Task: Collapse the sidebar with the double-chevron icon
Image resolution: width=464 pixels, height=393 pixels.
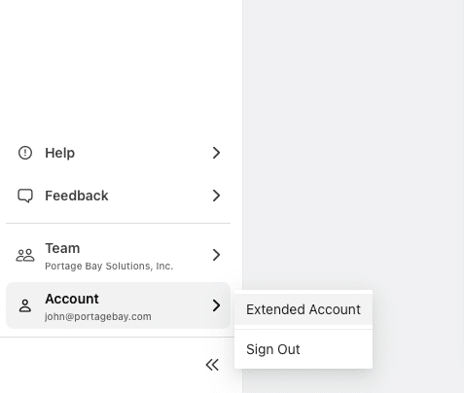Action: [212, 365]
